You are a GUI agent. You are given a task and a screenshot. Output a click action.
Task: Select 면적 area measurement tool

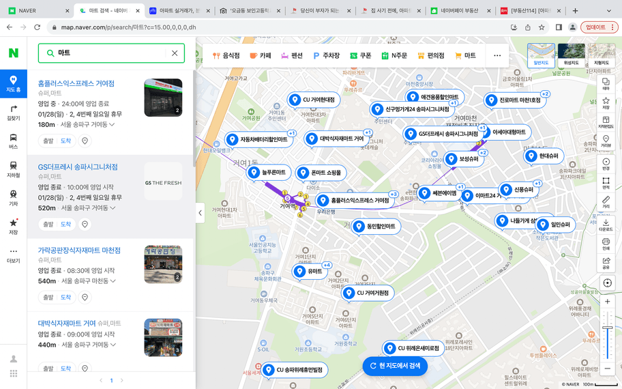(606, 183)
